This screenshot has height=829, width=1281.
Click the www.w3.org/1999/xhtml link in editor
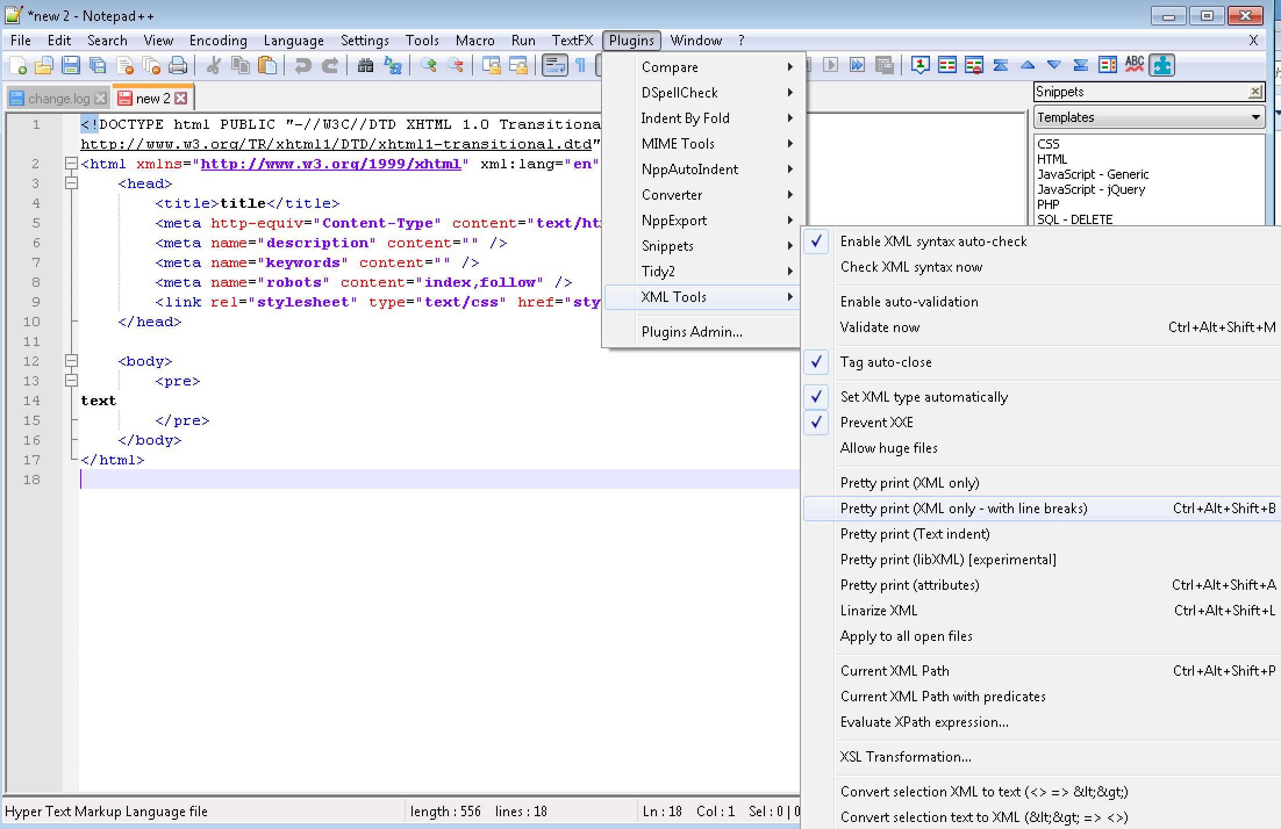[331, 164]
